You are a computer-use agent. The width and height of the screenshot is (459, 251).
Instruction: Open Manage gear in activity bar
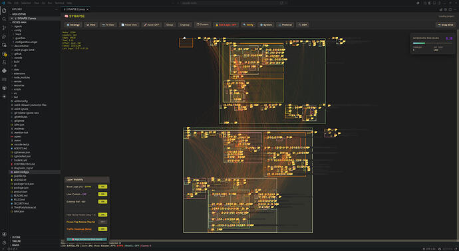(4, 242)
